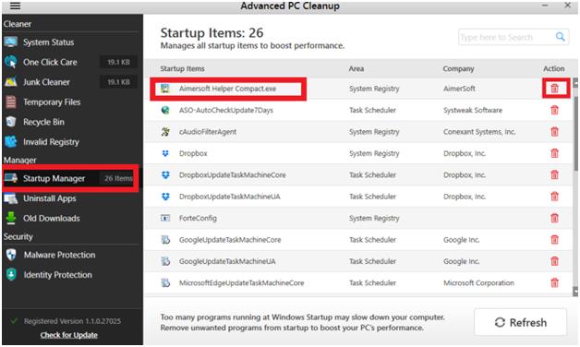The width and height of the screenshot is (580, 347).
Task: Click the Malware Protection shield icon
Action: click(11, 255)
